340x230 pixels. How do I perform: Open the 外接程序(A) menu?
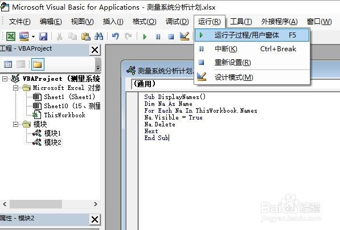279,22
